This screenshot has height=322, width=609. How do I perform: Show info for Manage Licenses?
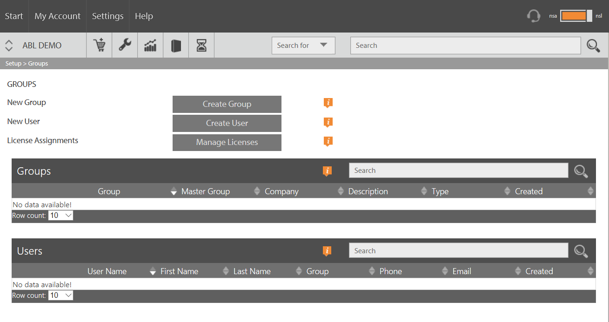click(x=328, y=141)
